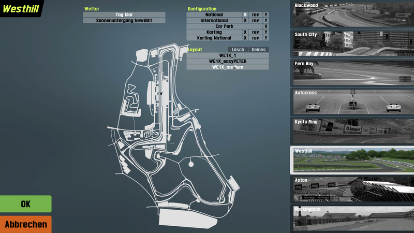Viewport: 414px width, 233px height.
Task: Confirm with the green OK button
Action: click(25, 204)
